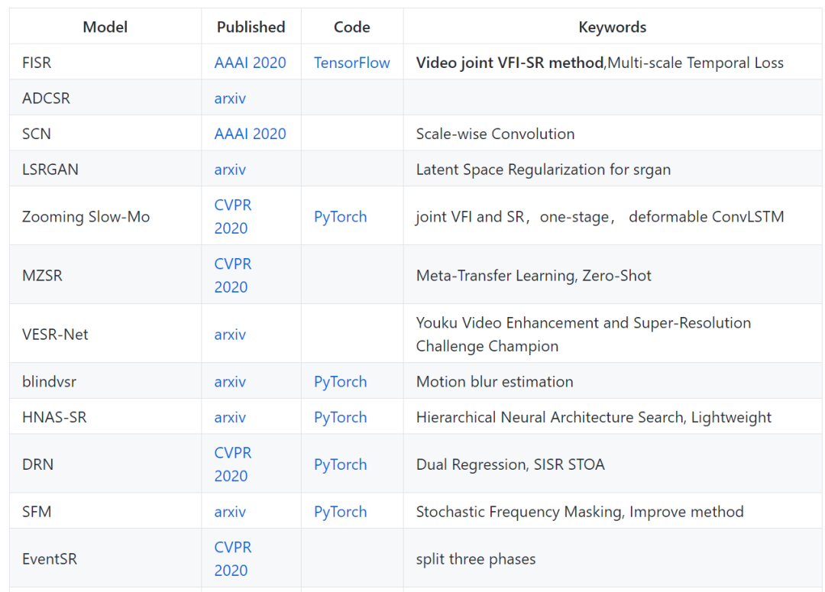The width and height of the screenshot is (825, 592).
Task: Open the FISR AAAI 2020 paper link
Action: click(250, 63)
